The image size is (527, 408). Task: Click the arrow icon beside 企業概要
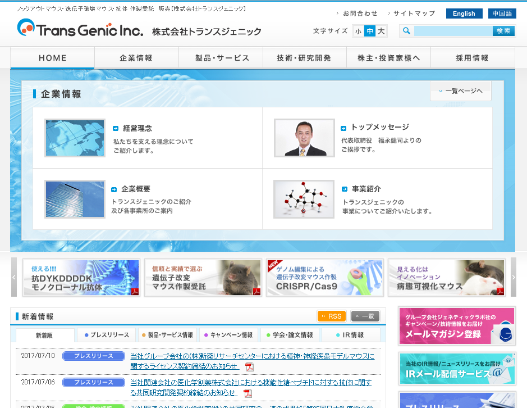(x=114, y=189)
